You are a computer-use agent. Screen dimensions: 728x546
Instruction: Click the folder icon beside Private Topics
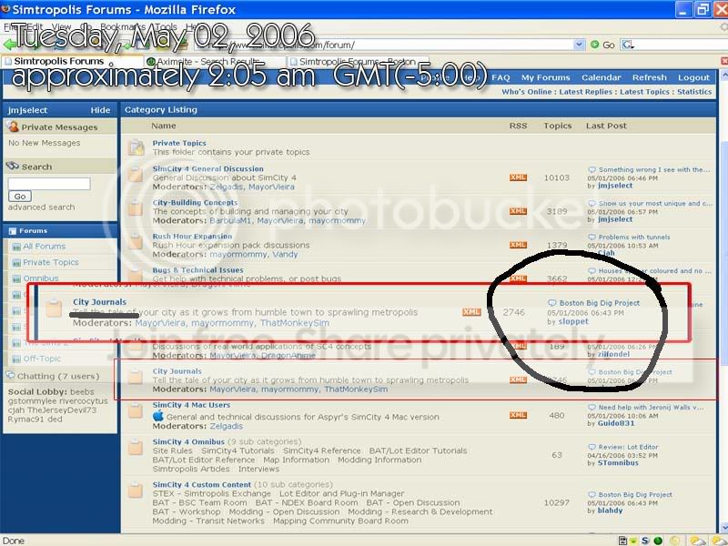pos(136,147)
